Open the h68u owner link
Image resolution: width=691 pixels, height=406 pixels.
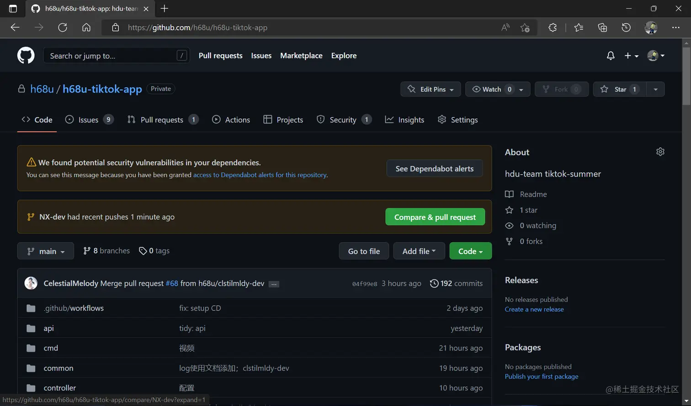click(x=42, y=89)
